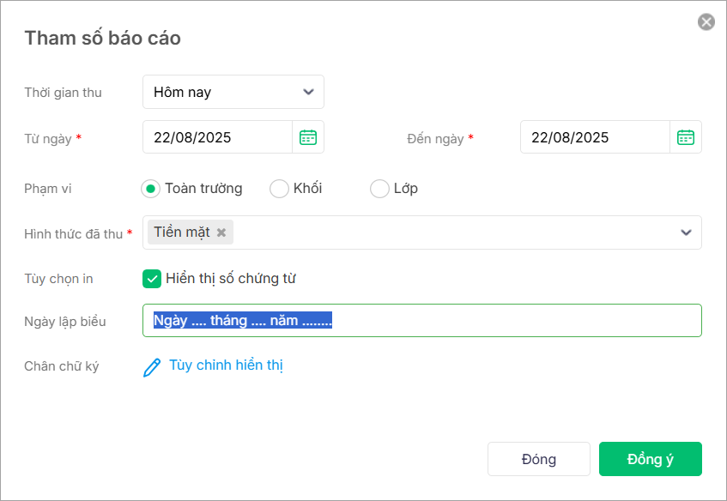Open the Tùy chỉnh hiển thị link
The width and height of the screenshot is (727, 501).
coord(226,365)
